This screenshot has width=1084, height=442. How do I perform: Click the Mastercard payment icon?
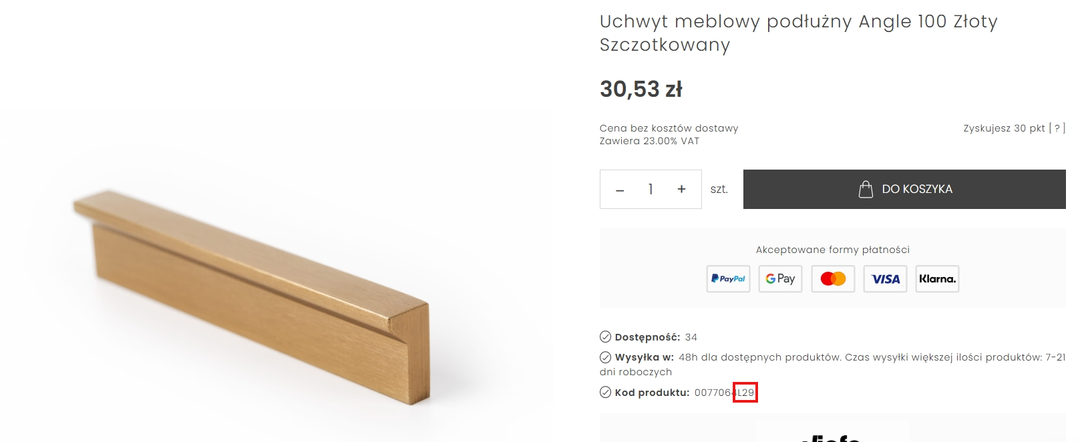(832, 279)
